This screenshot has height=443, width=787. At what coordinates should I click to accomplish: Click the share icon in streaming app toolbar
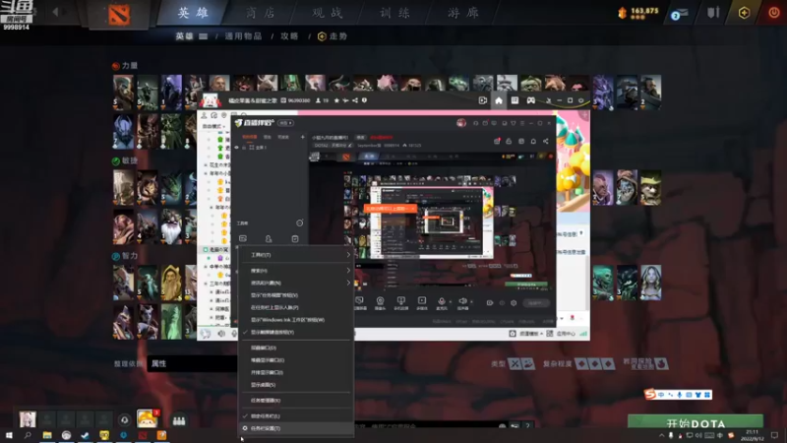(x=546, y=141)
